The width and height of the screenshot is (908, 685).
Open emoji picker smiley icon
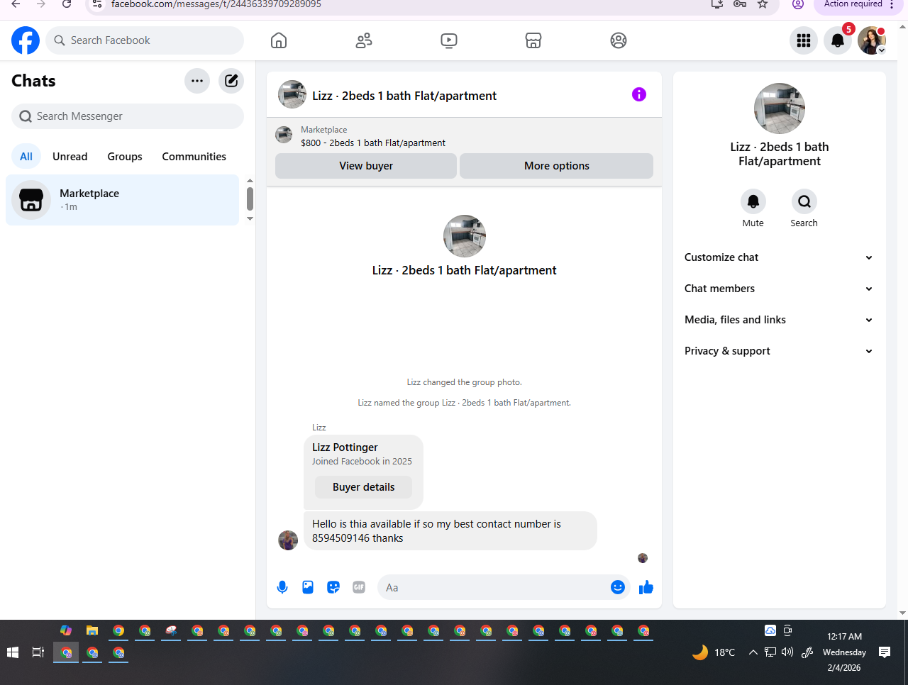(618, 587)
